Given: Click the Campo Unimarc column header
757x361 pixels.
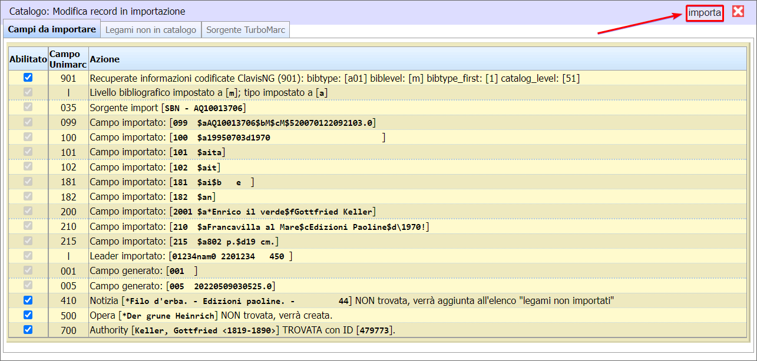Looking at the screenshot, I should click(68, 59).
